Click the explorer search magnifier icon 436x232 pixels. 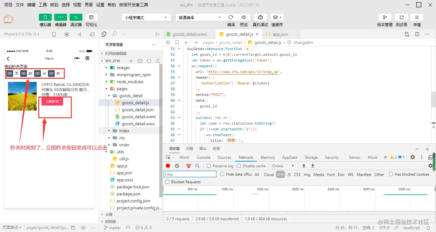[114, 34]
